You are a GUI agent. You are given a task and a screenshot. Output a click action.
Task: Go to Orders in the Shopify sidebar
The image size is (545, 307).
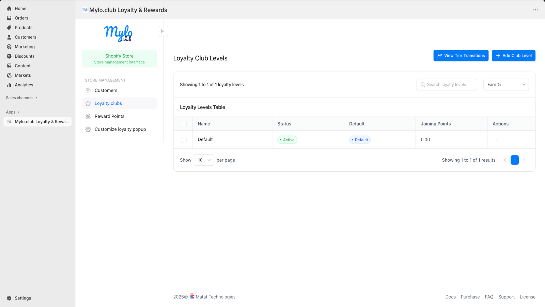coord(21,18)
